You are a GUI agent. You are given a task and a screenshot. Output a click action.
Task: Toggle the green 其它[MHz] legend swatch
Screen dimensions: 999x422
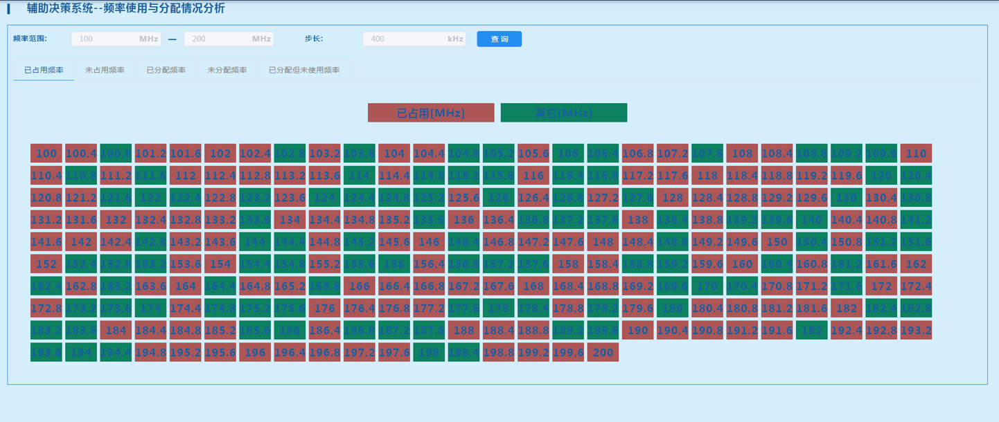(x=563, y=113)
